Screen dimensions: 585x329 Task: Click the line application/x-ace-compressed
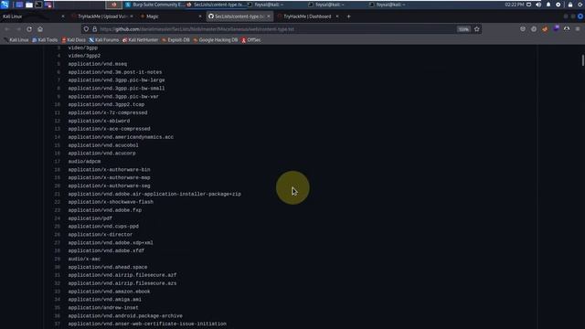click(x=109, y=129)
